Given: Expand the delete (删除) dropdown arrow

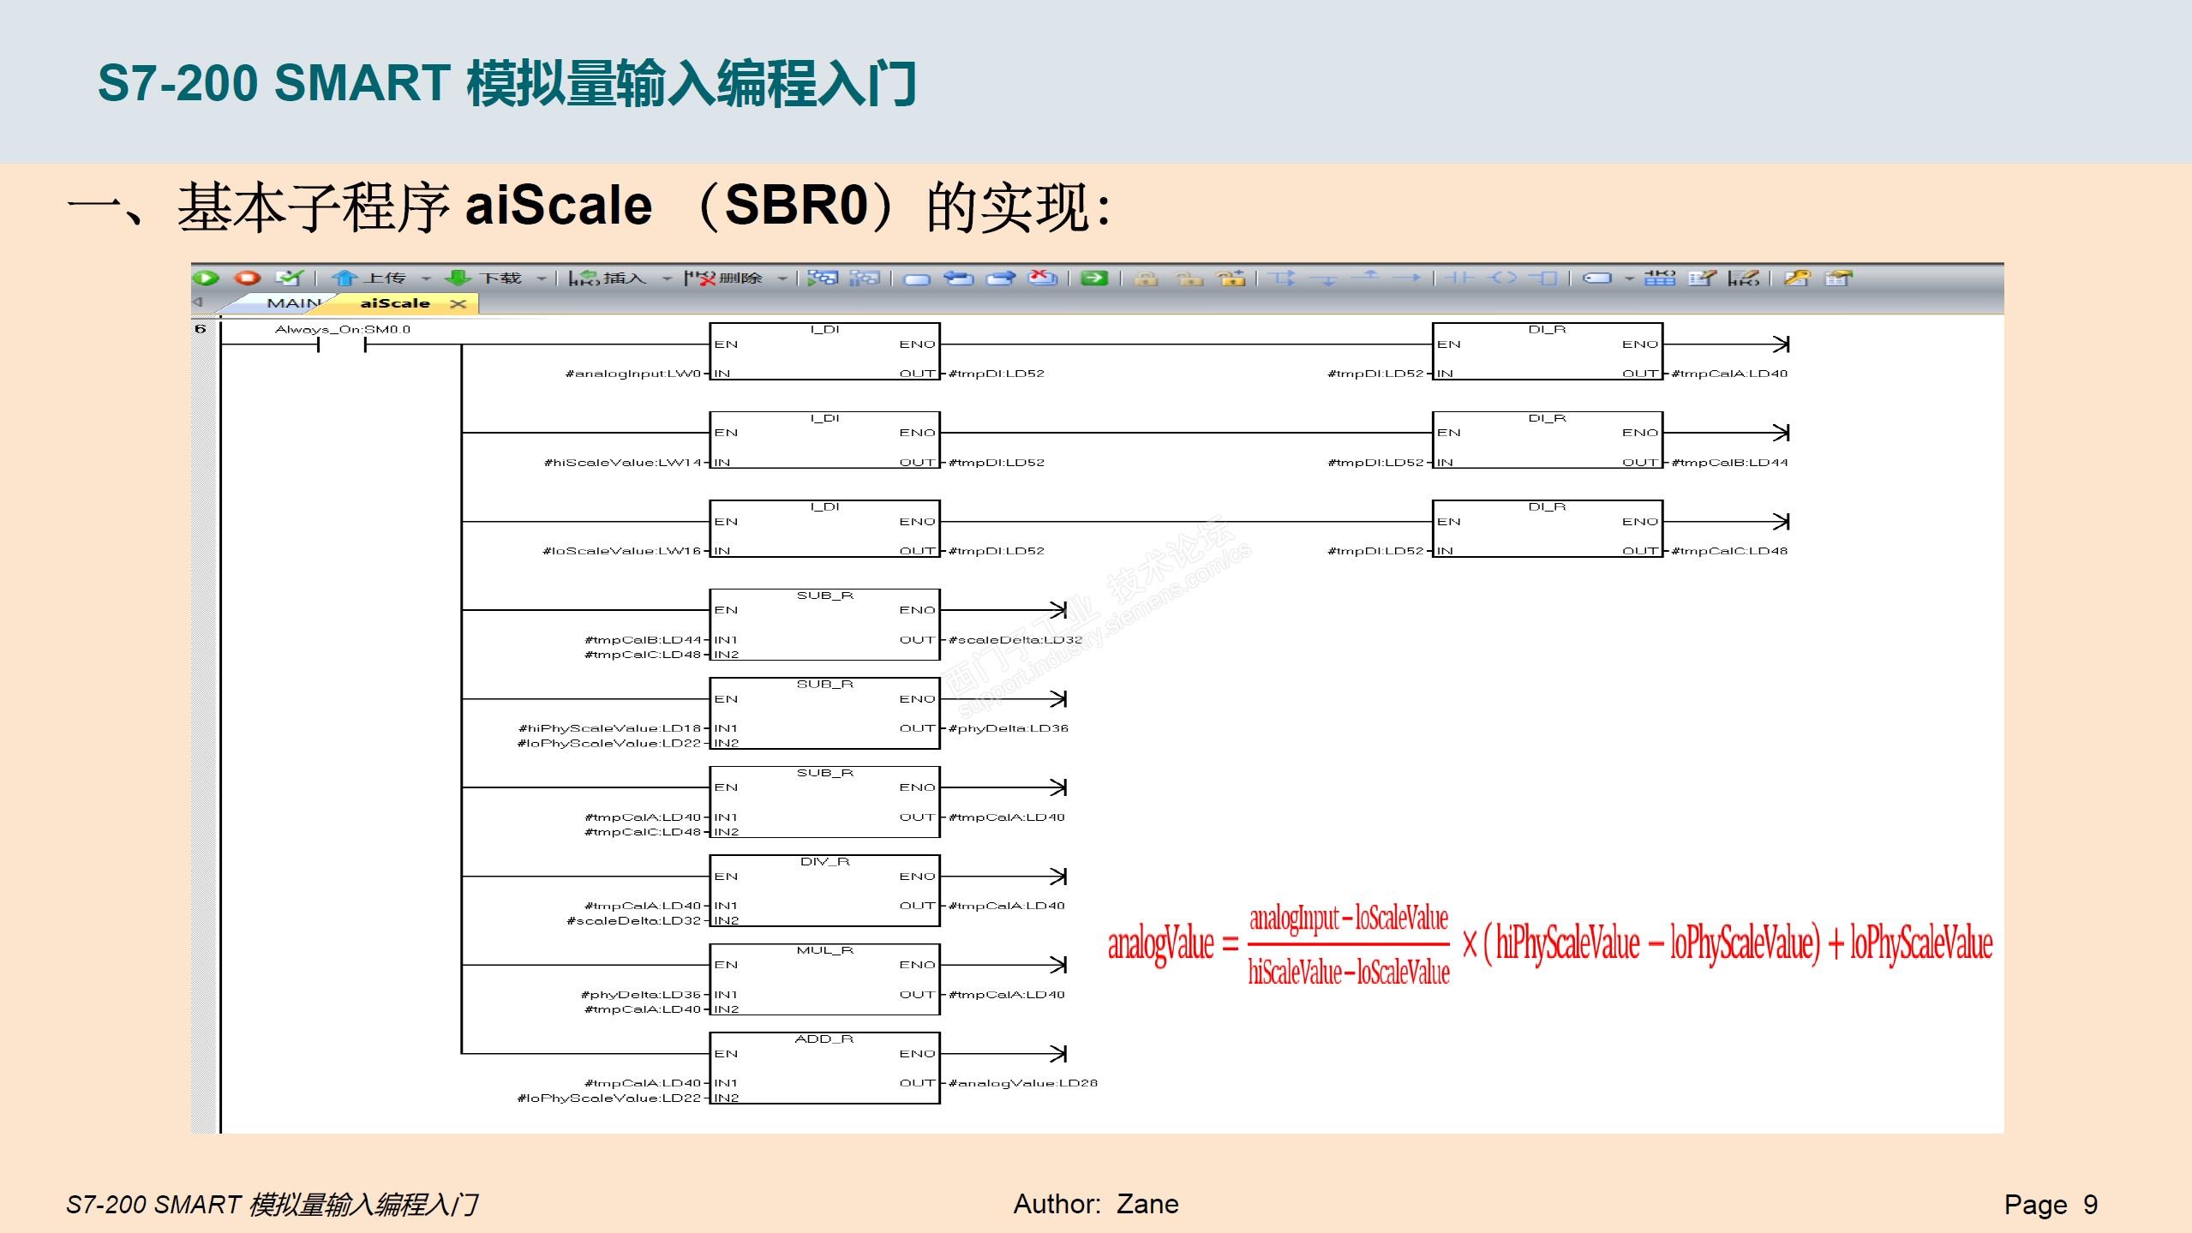Looking at the screenshot, I should pos(782,278).
